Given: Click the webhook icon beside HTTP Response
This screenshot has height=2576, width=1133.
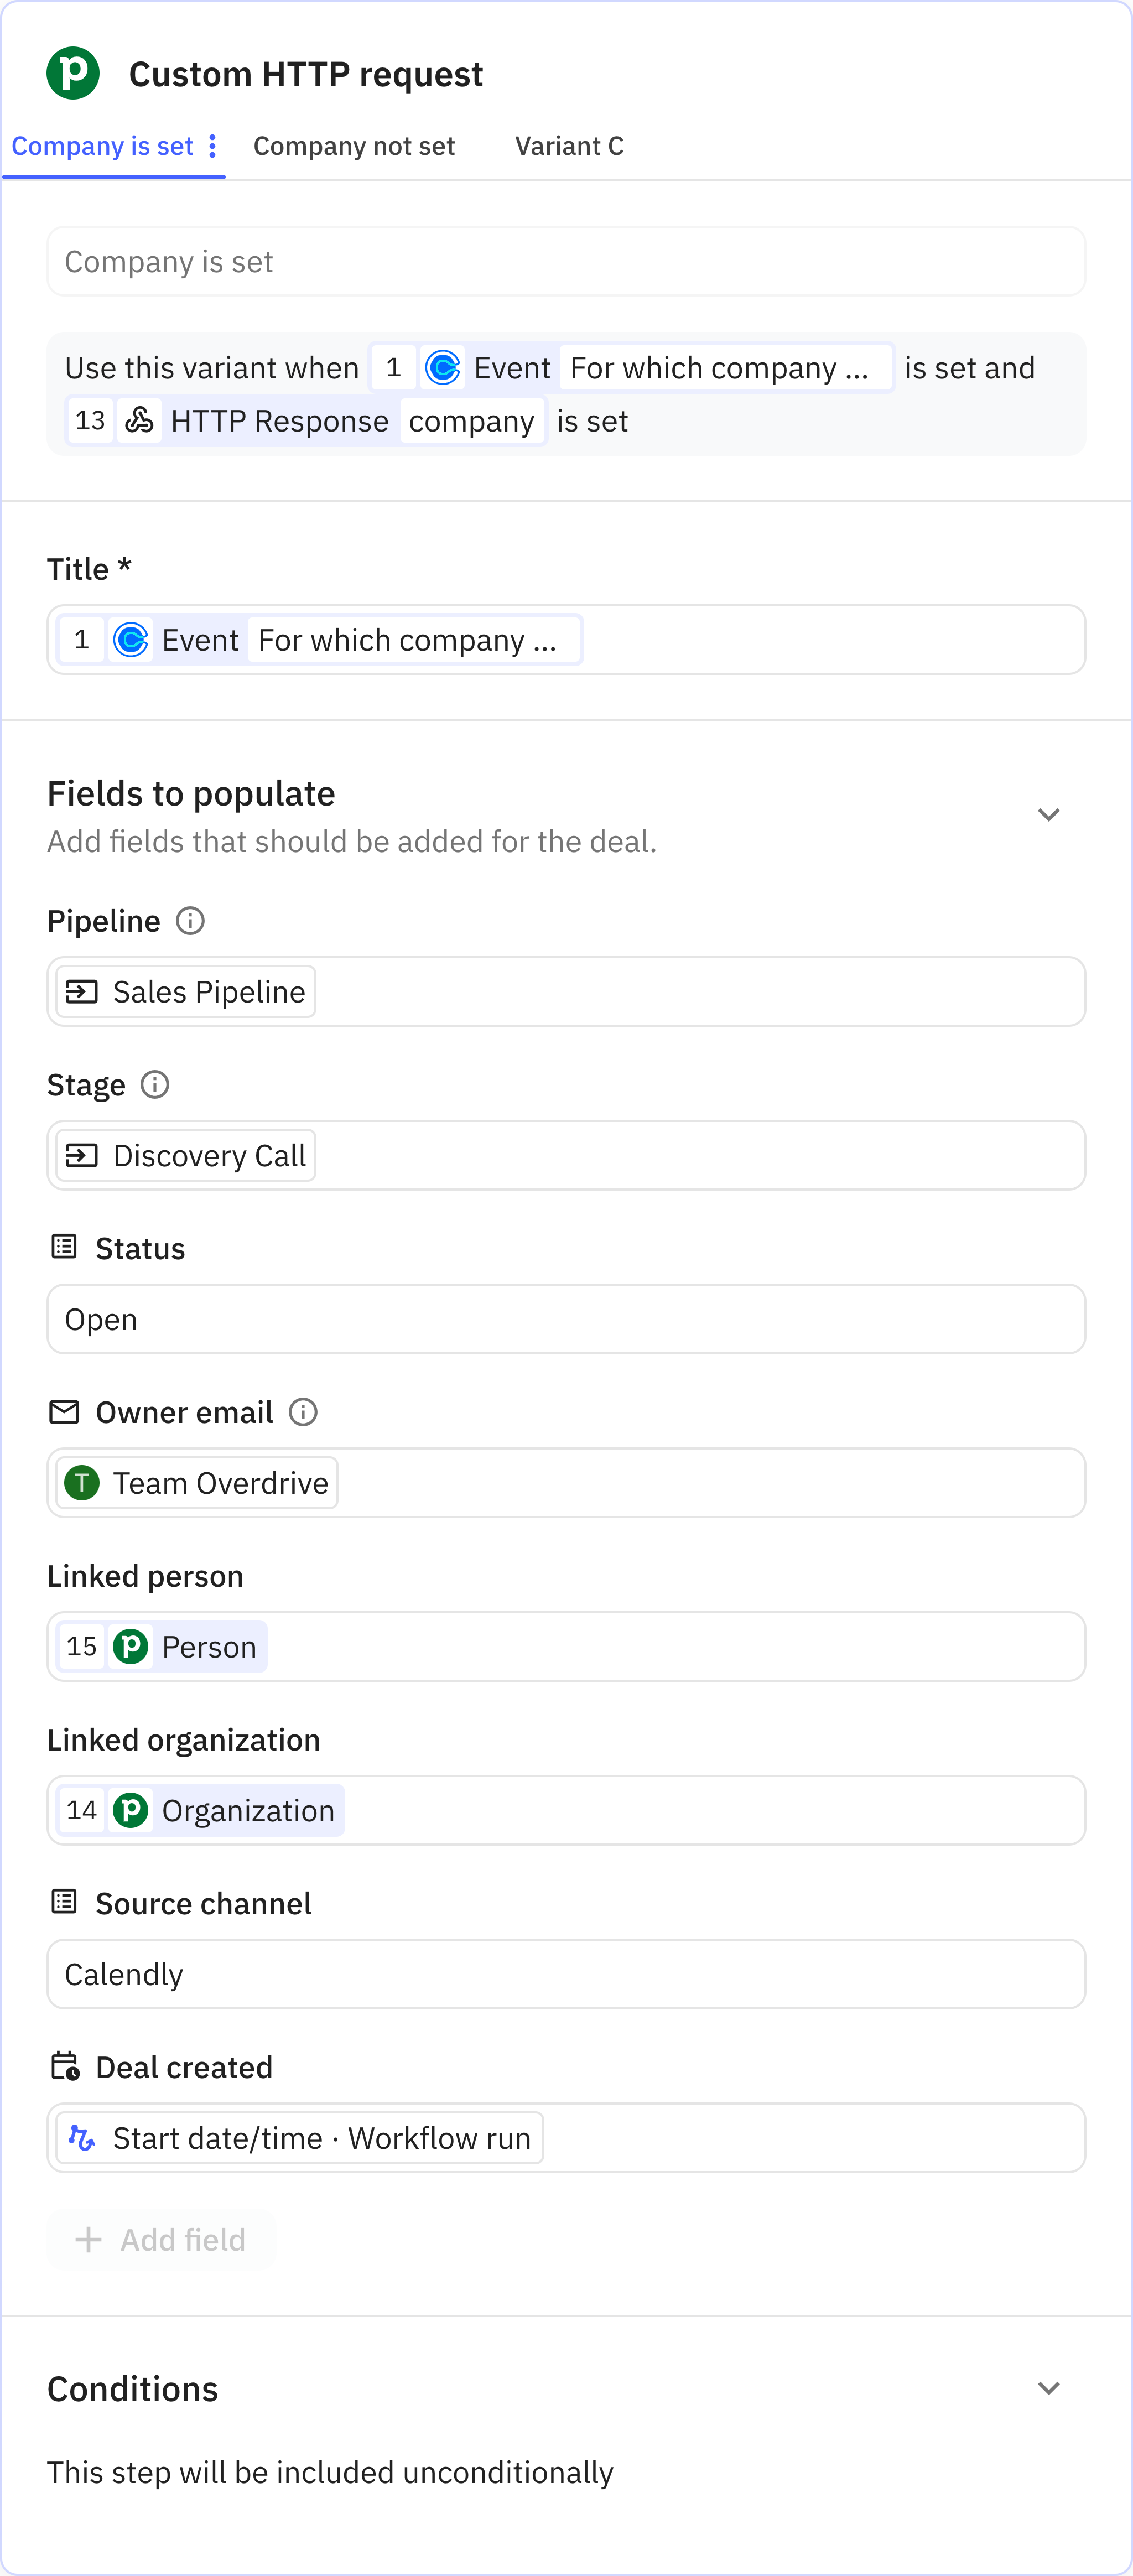Looking at the screenshot, I should pyautogui.click(x=139, y=421).
